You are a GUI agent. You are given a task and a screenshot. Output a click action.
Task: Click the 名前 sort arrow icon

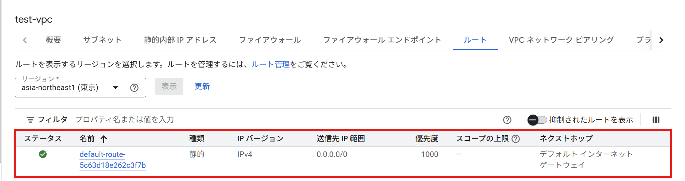104,139
